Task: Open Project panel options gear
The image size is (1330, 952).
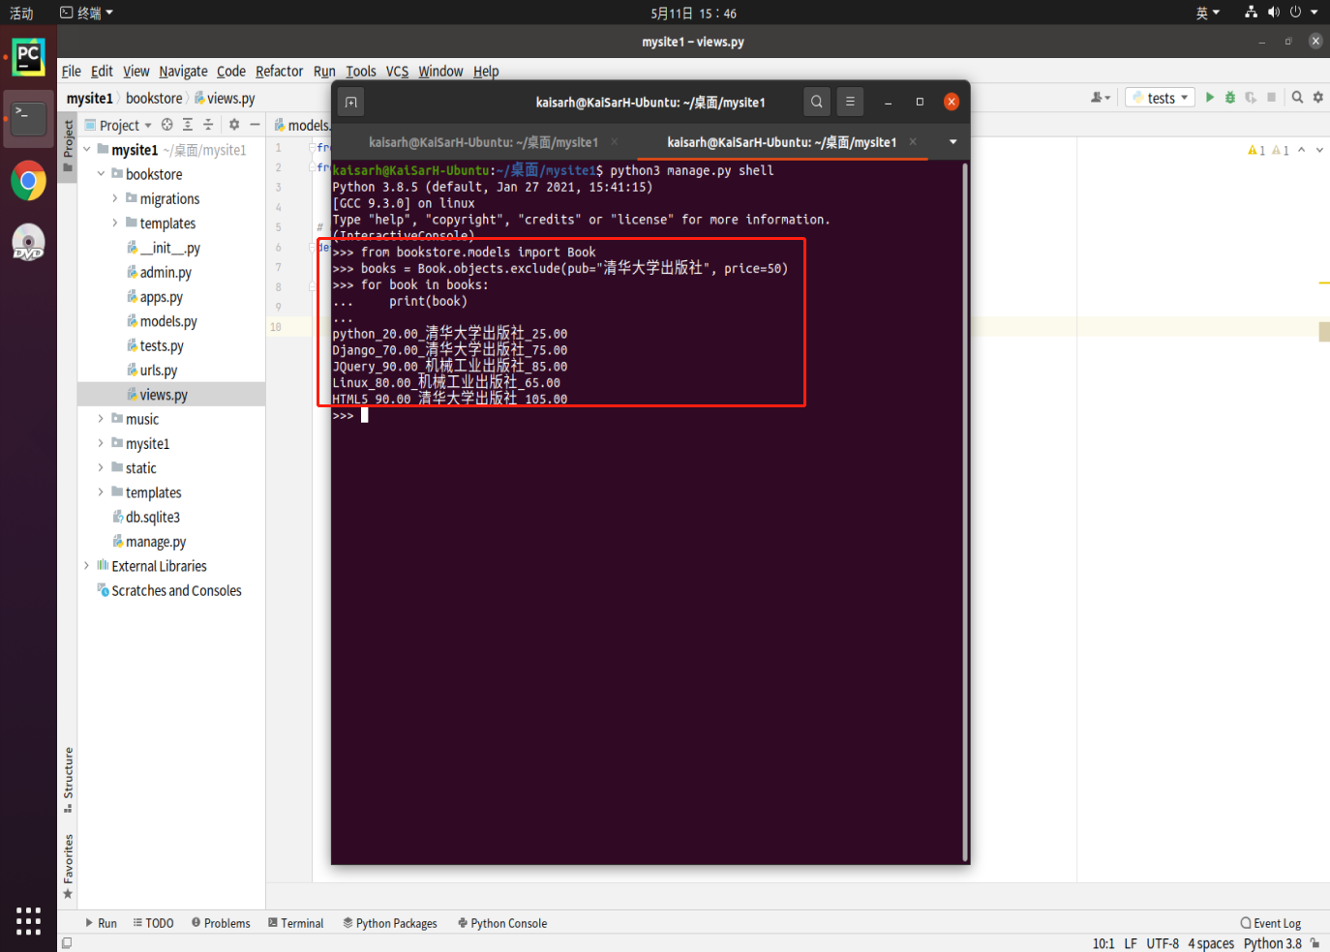Action: coord(234,125)
